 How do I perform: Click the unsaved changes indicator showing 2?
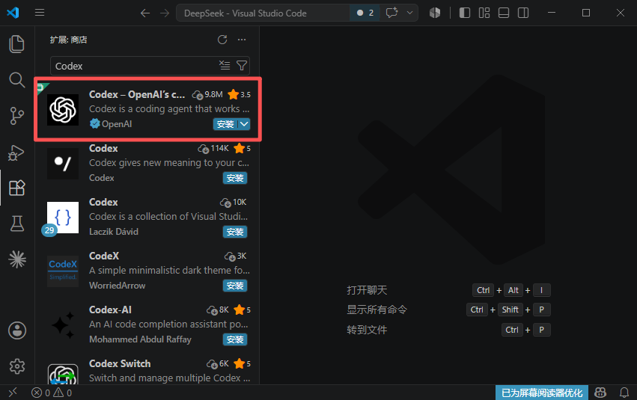pos(365,13)
